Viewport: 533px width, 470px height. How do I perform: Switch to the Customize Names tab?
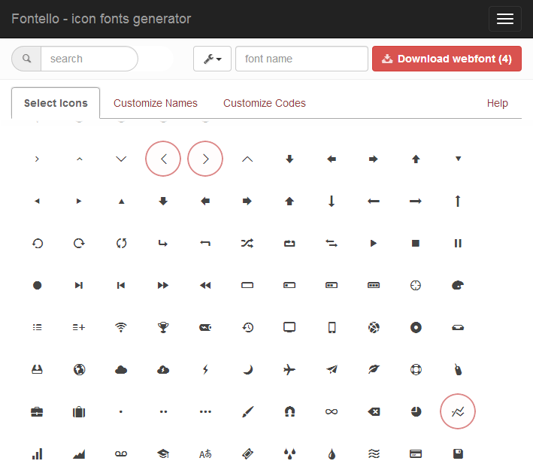tap(156, 103)
